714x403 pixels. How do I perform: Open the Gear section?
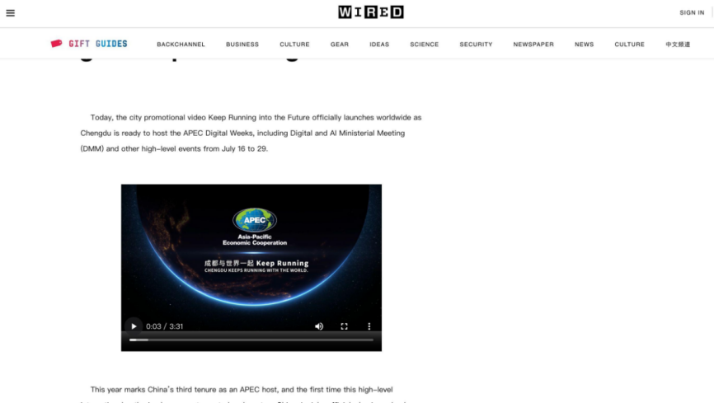point(339,45)
